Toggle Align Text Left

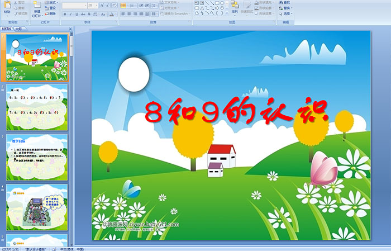[x=123, y=14]
